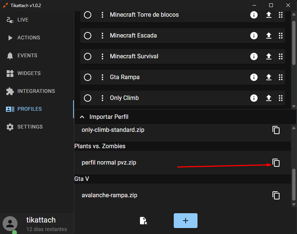Click the copy icon for avalanche-rampa.zip

[x=276, y=195]
